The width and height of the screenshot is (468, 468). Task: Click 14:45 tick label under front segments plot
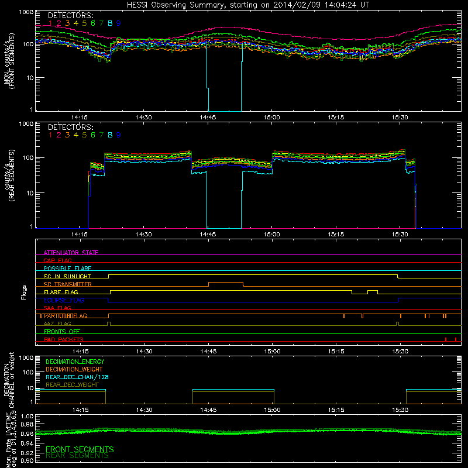(208, 118)
